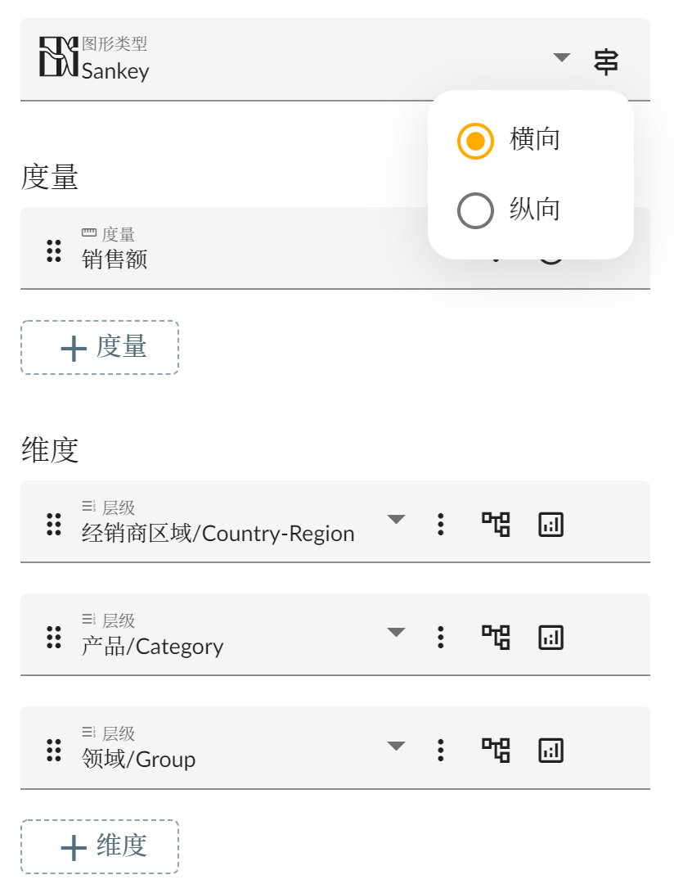
Task: Click chart settings icon on 产品/Category row
Action: [x=551, y=637]
